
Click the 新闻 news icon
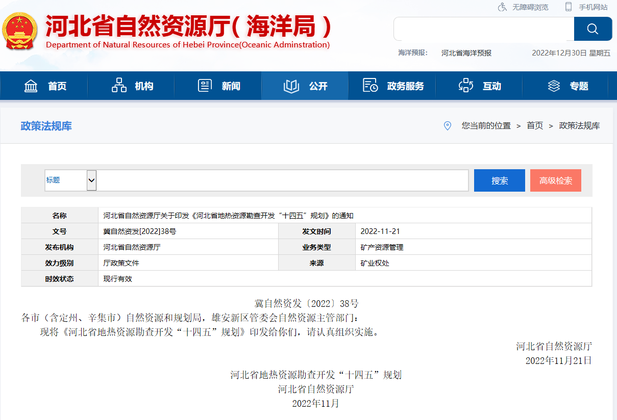point(205,86)
